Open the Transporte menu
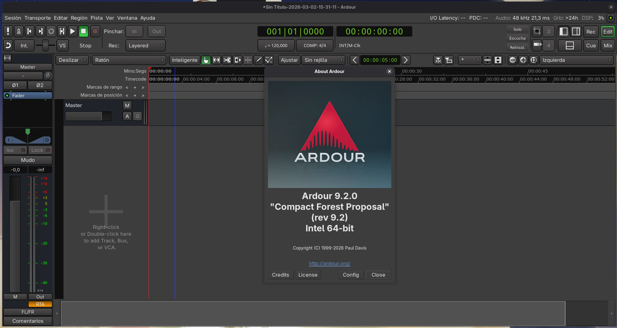This screenshot has height=328, width=617. point(37,18)
